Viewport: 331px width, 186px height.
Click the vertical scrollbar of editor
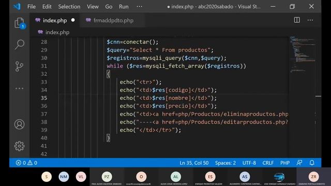(x=318, y=97)
